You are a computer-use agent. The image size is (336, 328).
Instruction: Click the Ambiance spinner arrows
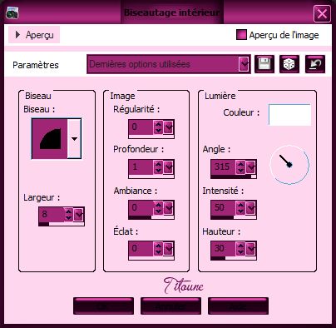click(158, 208)
